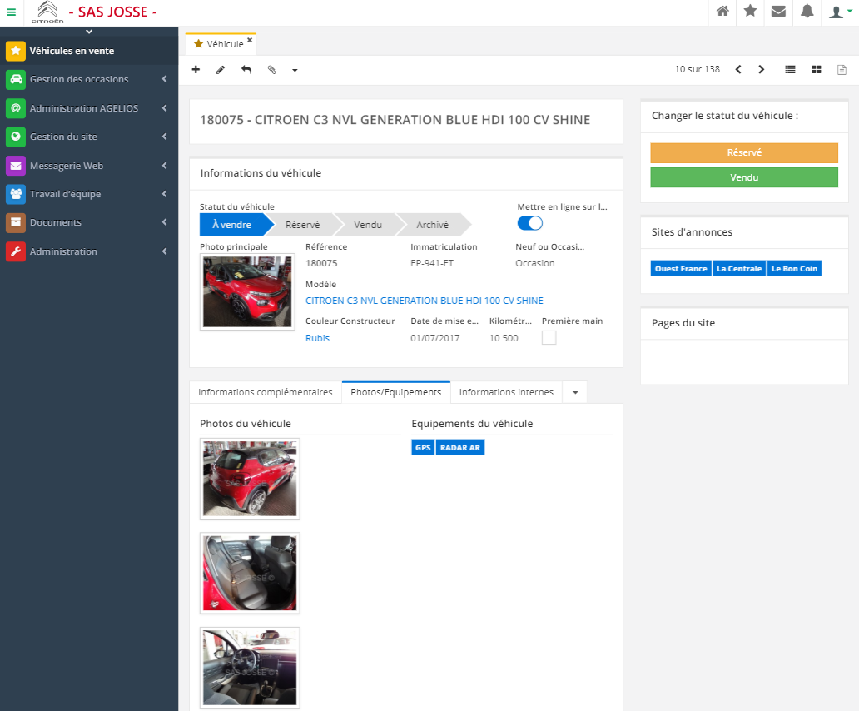This screenshot has width=859, height=711.
Task: Switch to list view
Action: pyautogui.click(x=790, y=70)
